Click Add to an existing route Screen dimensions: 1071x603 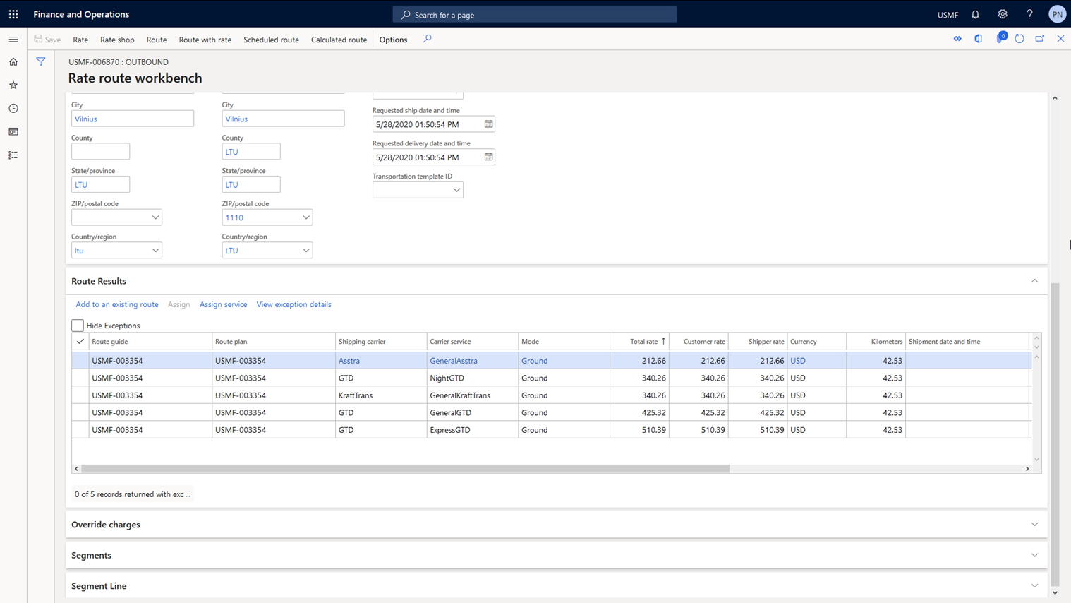pyautogui.click(x=117, y=304)
